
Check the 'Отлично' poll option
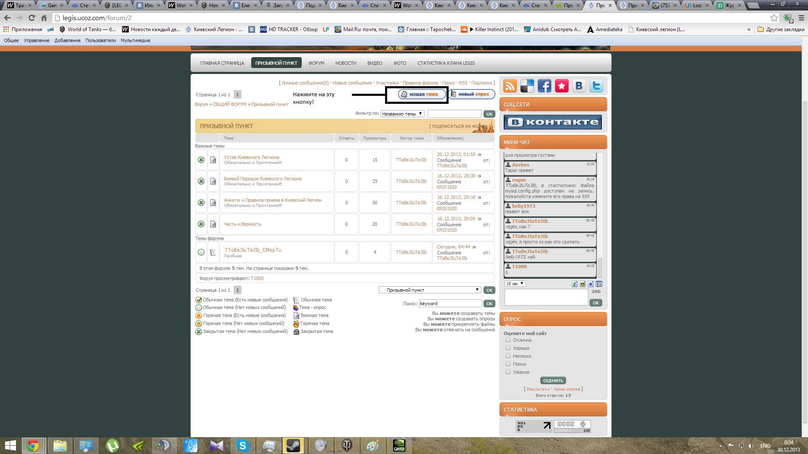(x=508, y=340)
